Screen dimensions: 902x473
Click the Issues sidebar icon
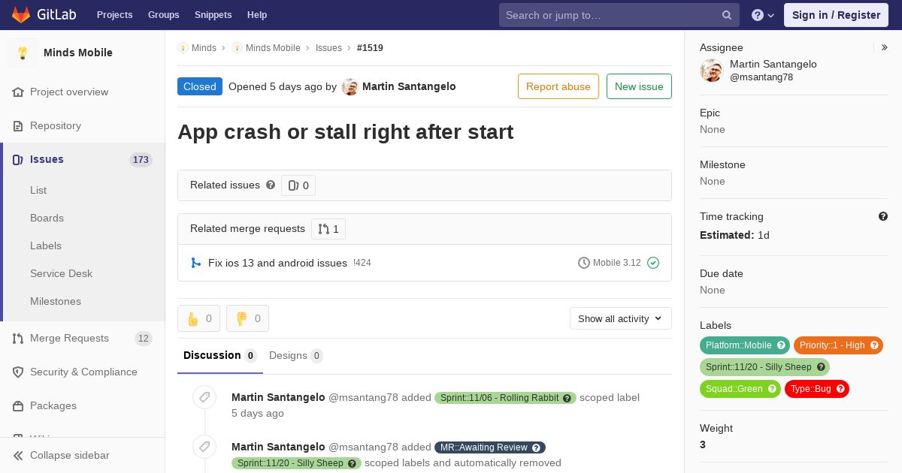tap(18, 159)
